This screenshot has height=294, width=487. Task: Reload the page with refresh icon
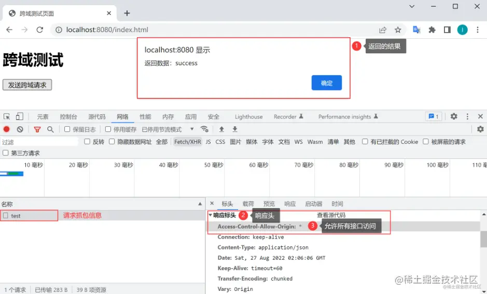(40, 30)
